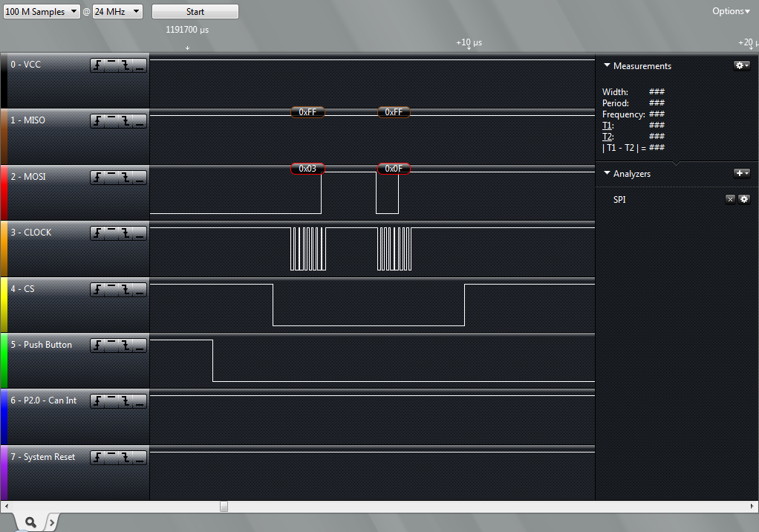Set low level trigger on VCC channel
The width and height of the screenshot is (759, 532).
click(140, 65)
